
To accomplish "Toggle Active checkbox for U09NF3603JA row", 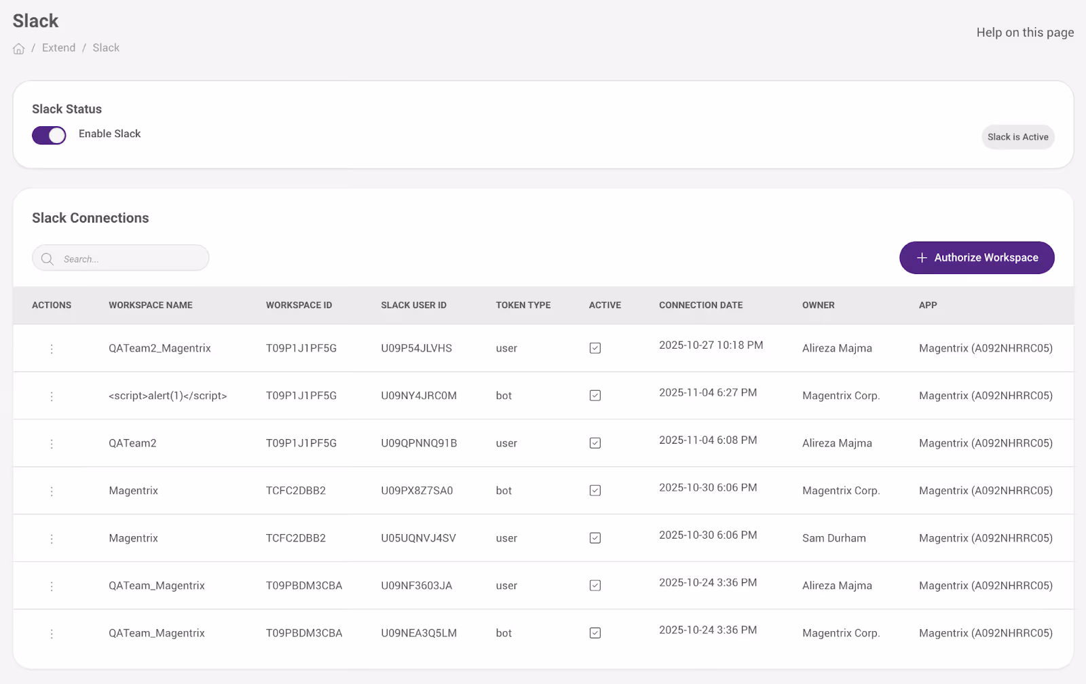I will pyautogui.click(x=595, y=586).
